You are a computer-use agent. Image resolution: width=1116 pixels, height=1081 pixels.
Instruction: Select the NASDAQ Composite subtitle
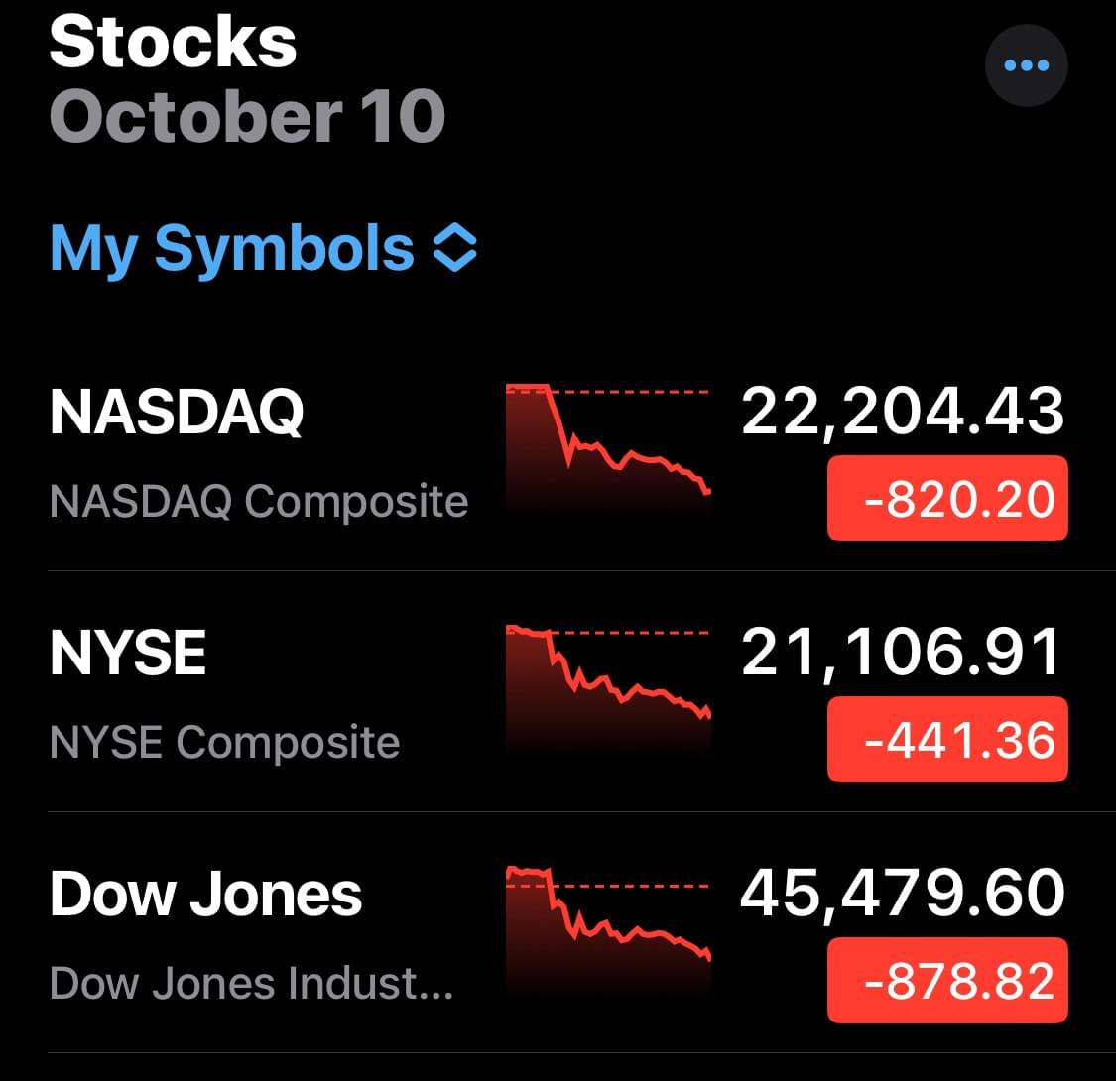[258, 501]
